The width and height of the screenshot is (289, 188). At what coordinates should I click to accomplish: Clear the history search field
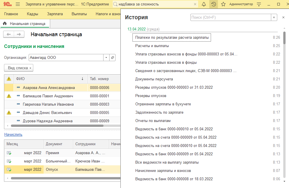coord(274,18)
